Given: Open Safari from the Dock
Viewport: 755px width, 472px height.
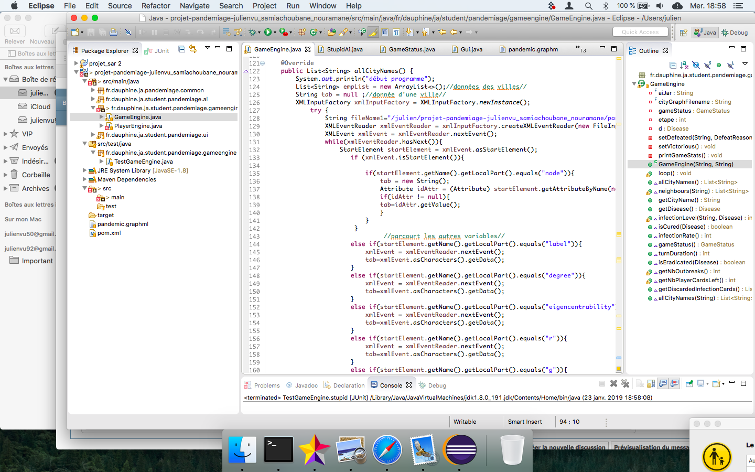Looking at the screenshot, I should point(387,450).
